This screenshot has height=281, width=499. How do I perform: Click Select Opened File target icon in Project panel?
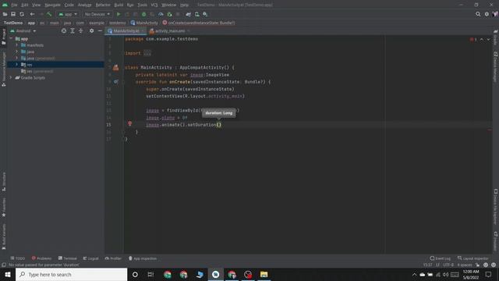click(64, 30)
